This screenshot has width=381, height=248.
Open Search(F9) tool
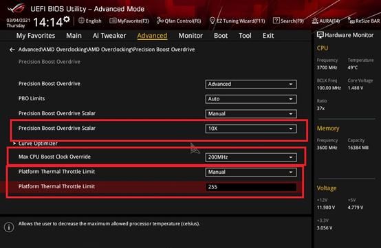(288, 21)
